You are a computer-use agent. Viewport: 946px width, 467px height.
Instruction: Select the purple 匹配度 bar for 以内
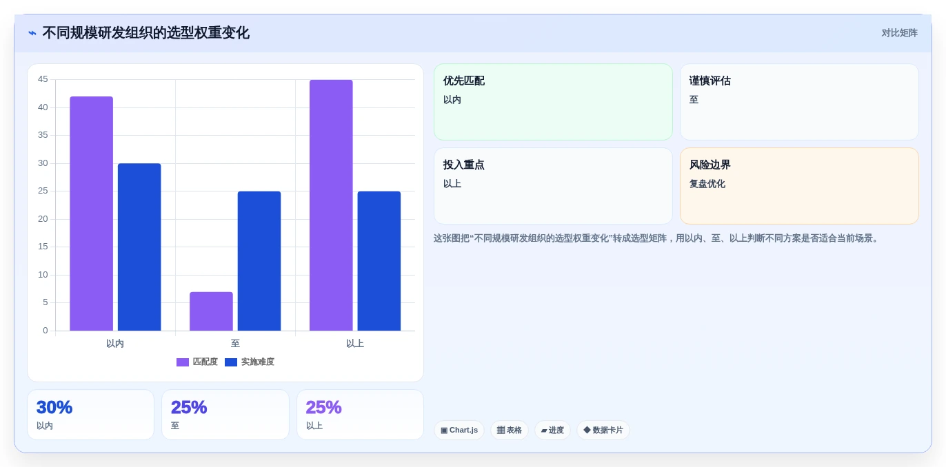(x=91, y=214)
